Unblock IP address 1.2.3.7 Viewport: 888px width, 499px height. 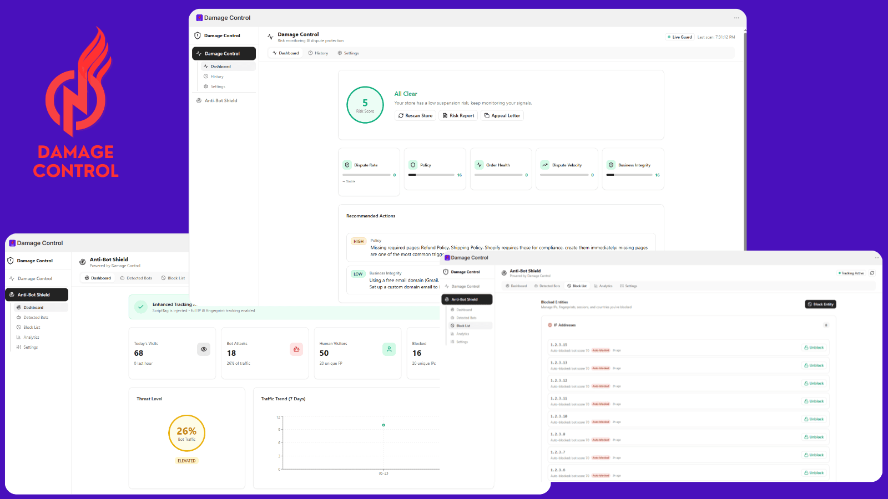(814, 455)
